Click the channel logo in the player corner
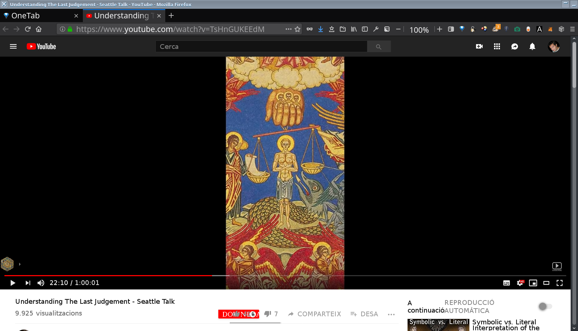This screenshot has width=578, height=331. [x=7, y=264]
